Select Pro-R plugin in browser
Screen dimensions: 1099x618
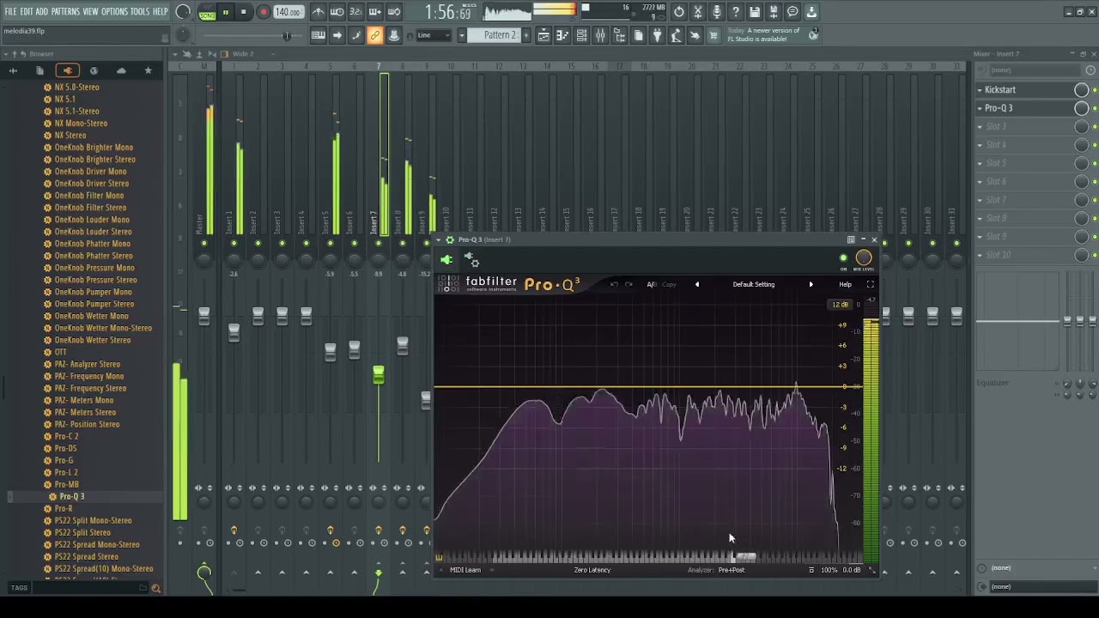(x=64, y=508)
